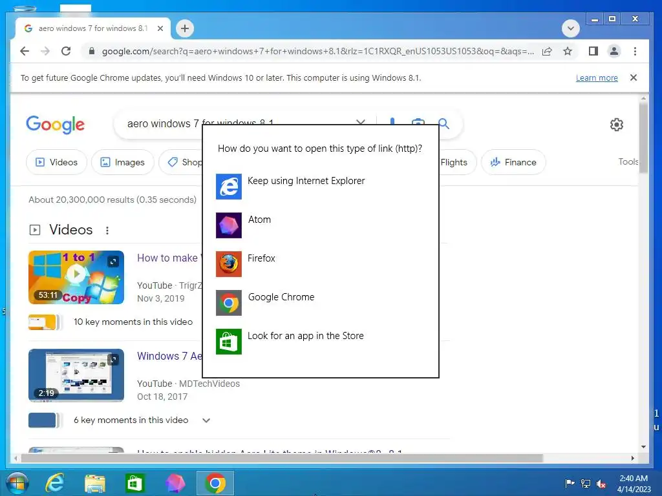Reload the current page
The width and height of the screenshot is (662, 496).
tap(66, 51)
